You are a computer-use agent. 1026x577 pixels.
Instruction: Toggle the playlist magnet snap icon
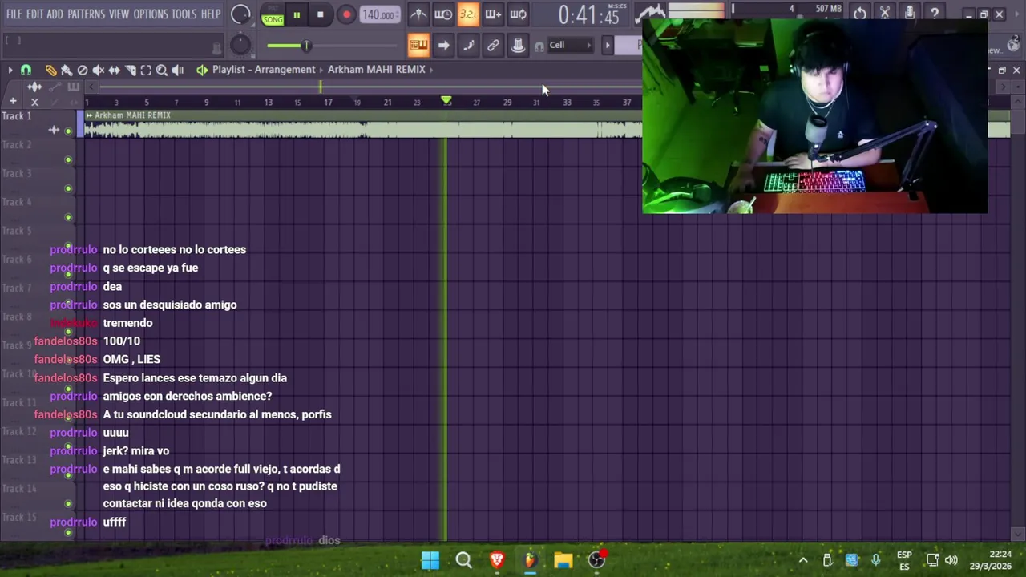[x=26, y=70]
